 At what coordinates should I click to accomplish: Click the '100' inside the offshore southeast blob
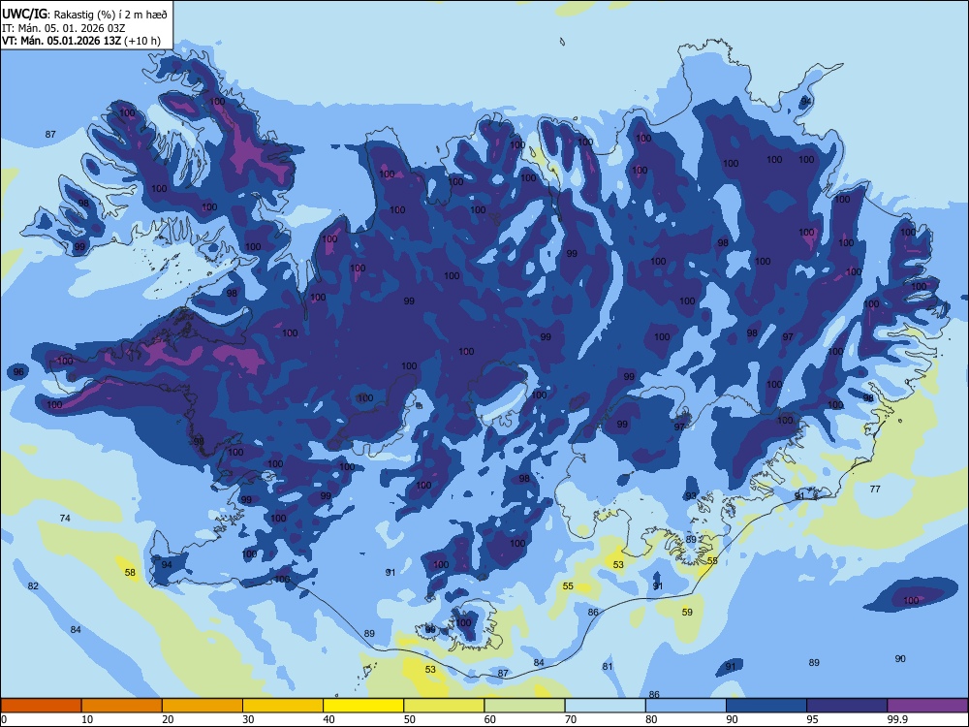pyautogui.click(x=911, y=600)
